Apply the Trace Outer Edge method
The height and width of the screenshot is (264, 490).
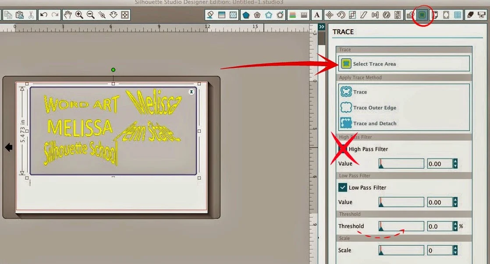pyautogui.click(x=369, y=108)
